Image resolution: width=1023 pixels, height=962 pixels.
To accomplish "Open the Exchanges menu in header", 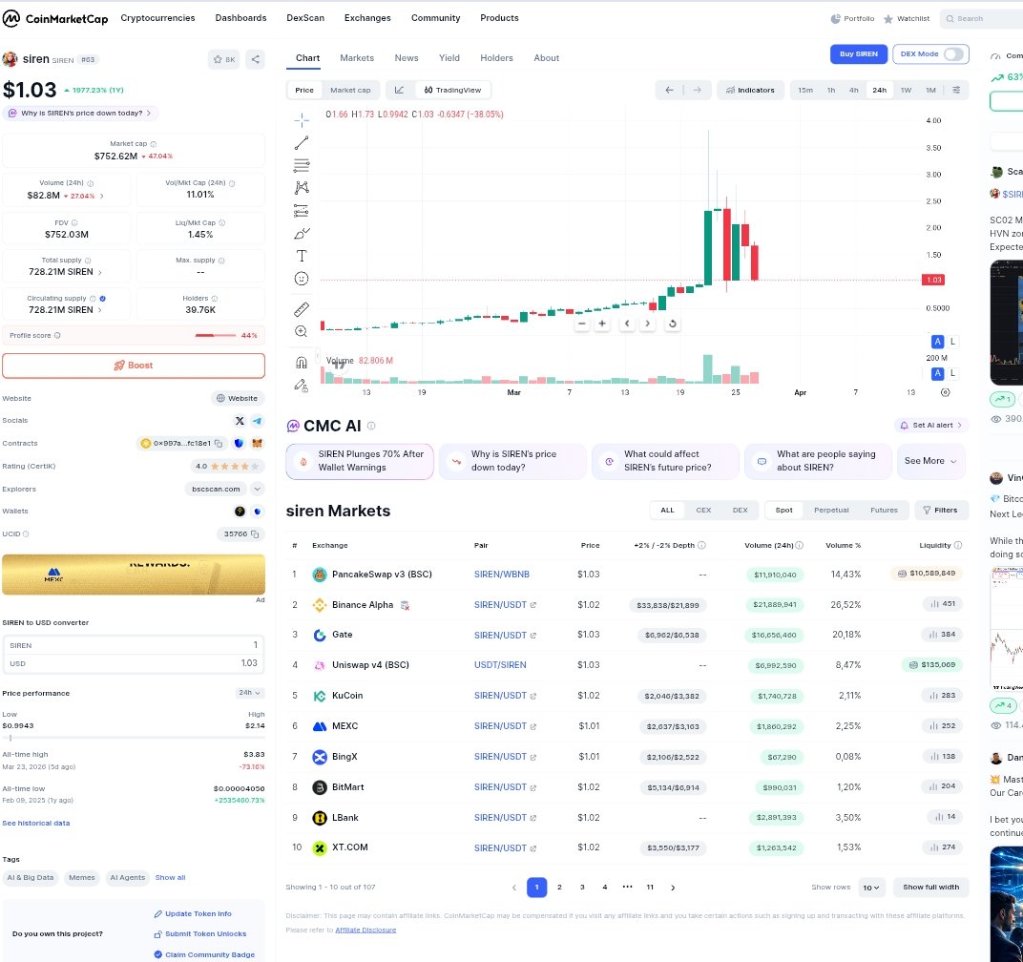I will point(367,18).
